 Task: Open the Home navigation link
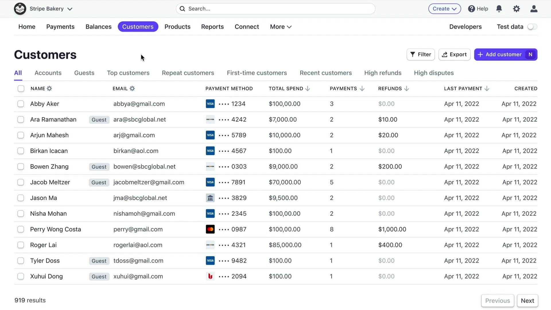point(27,27)
